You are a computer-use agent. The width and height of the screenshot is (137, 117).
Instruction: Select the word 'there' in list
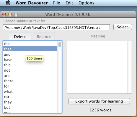point(30,81)
